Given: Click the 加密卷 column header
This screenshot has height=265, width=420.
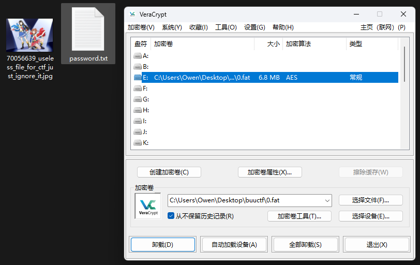Looking at the screenshot, I should click(203, 44).
